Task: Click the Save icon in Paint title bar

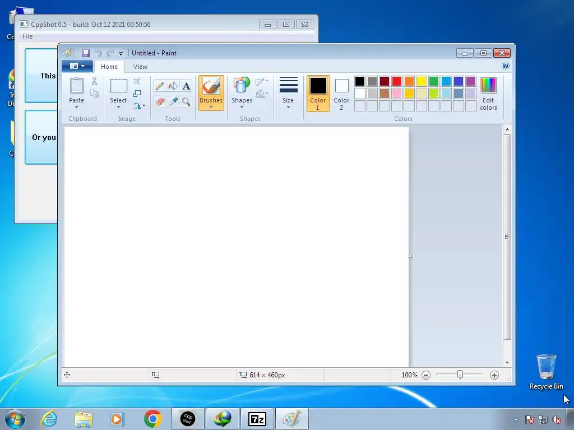Action: pos(86,53)
